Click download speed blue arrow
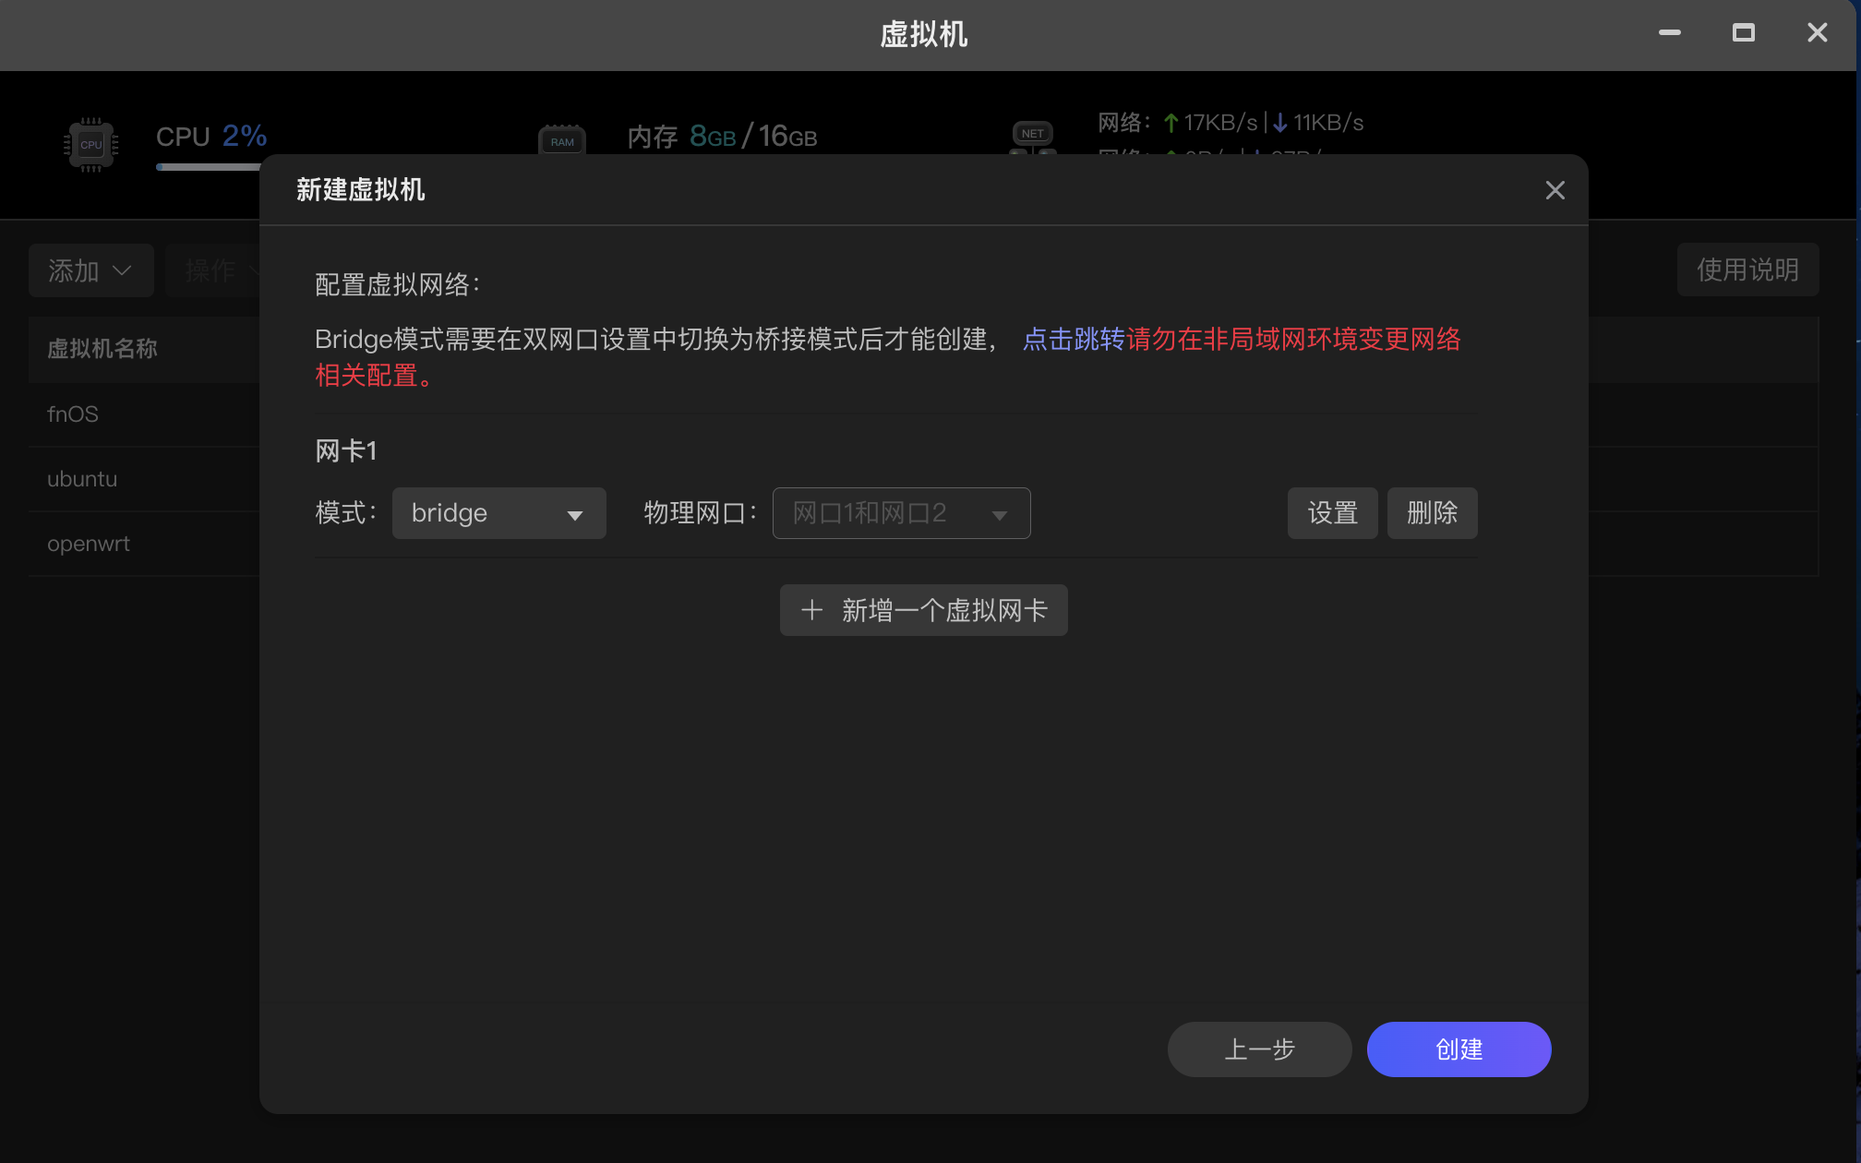This screenshot has height=1163, width=1861. 1280,123
